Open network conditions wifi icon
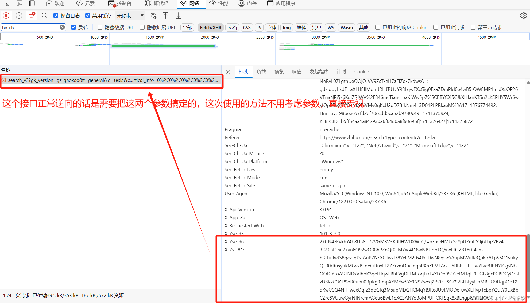The width and height of the screenshot is (530, 303). pos(153,16)
